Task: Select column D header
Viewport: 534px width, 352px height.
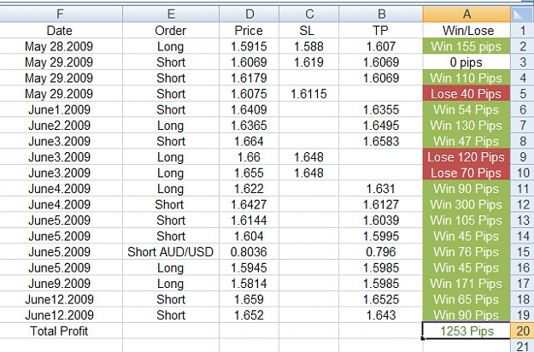Action: [249, 14]
